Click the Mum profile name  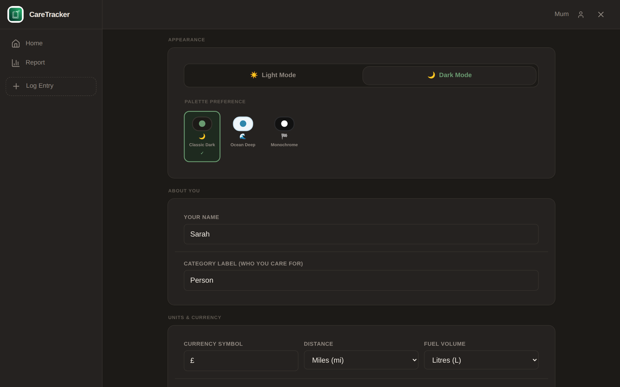[561, 14]
